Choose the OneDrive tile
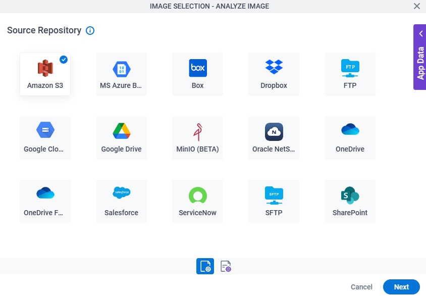Screen dimensions: 426x296 click(x=350, y=137)
